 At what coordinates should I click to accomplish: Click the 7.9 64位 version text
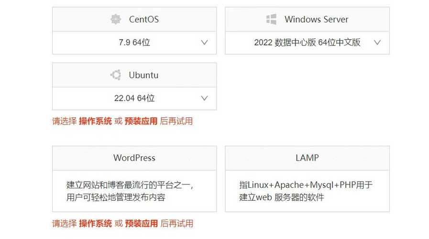click(x=134, y=43)
